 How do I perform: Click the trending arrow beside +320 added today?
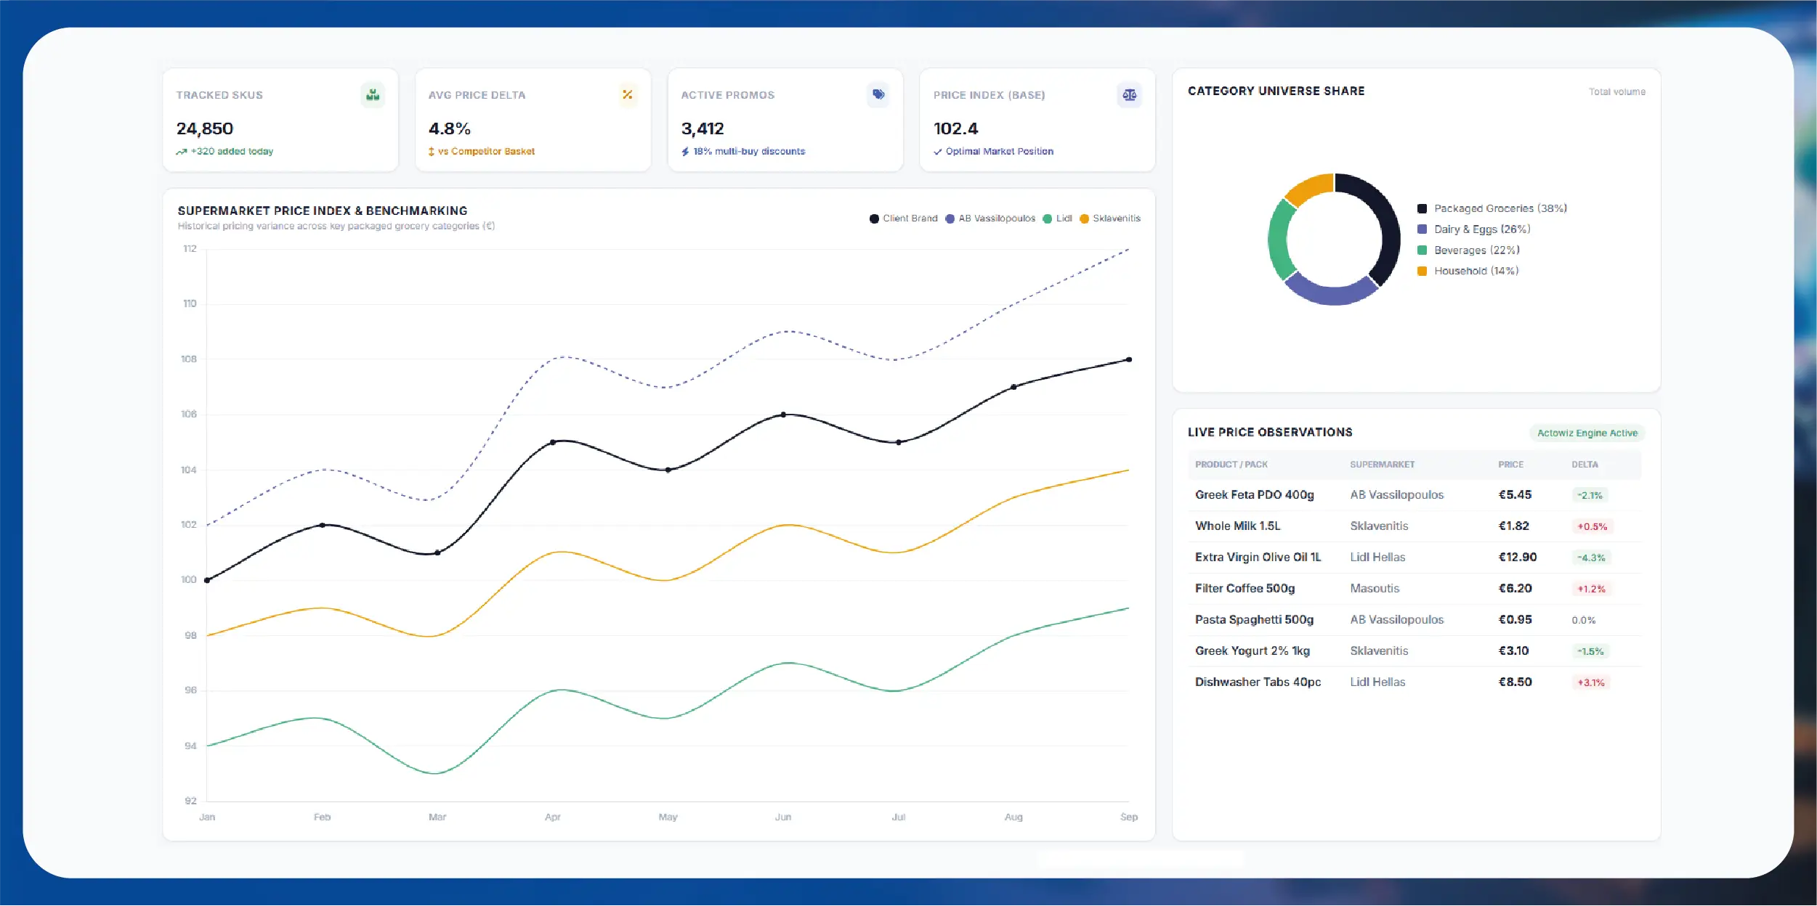click(182, 152)
